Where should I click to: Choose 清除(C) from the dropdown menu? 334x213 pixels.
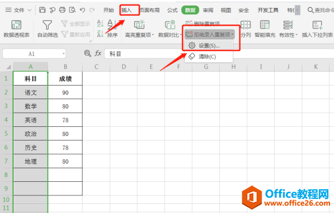click(209, 57)
